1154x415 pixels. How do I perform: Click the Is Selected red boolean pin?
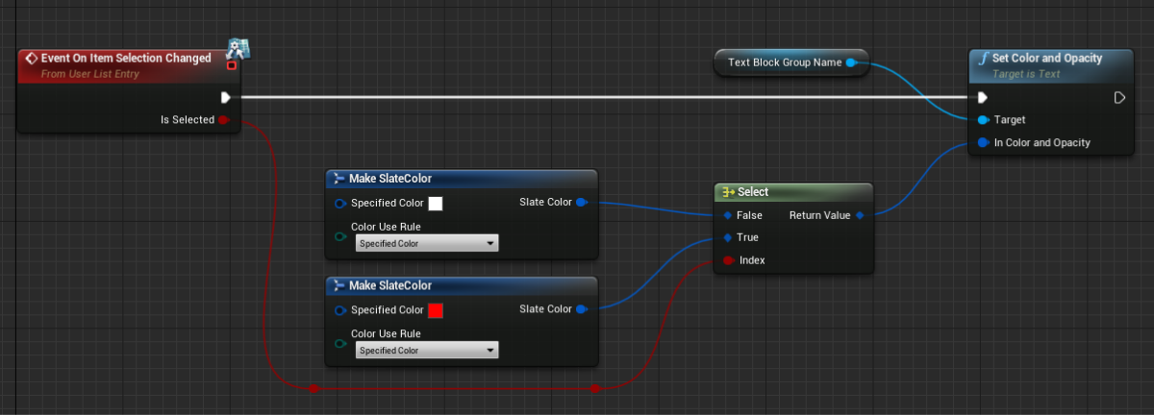click(x=223, y=120)
